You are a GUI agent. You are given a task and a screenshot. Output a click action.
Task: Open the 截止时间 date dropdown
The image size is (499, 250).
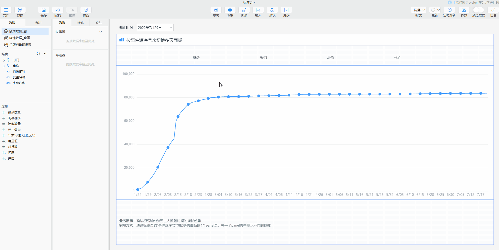(x=155, y=28)
